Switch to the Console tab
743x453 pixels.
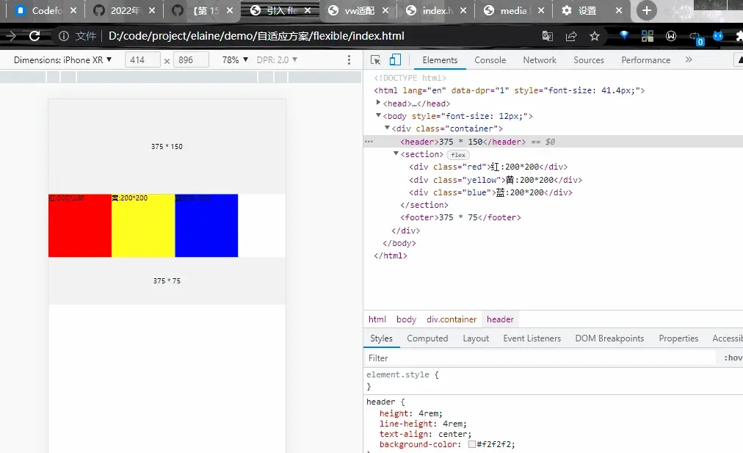point(490,60)
